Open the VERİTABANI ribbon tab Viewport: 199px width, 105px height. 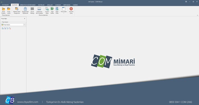pos(67,5)
